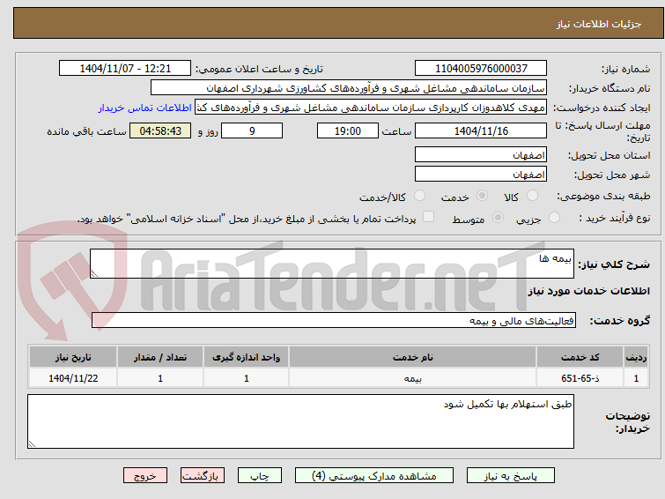Click resize handle of توضیحات خریدار box

32,444
